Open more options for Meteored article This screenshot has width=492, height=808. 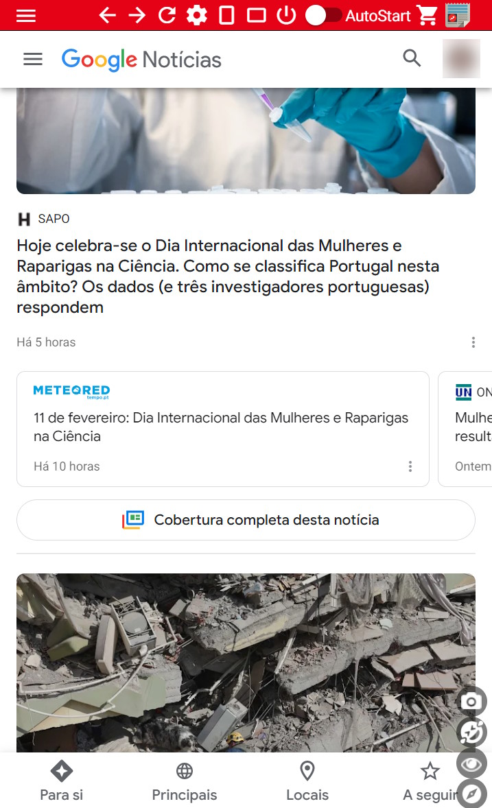pos(410,466)
